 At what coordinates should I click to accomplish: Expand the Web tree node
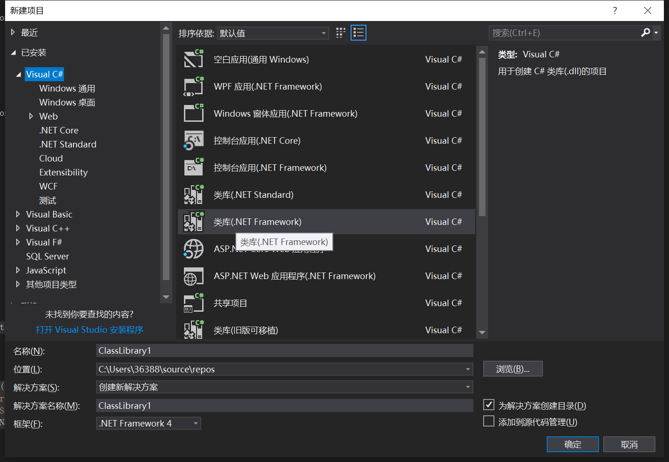pos(31,116)
